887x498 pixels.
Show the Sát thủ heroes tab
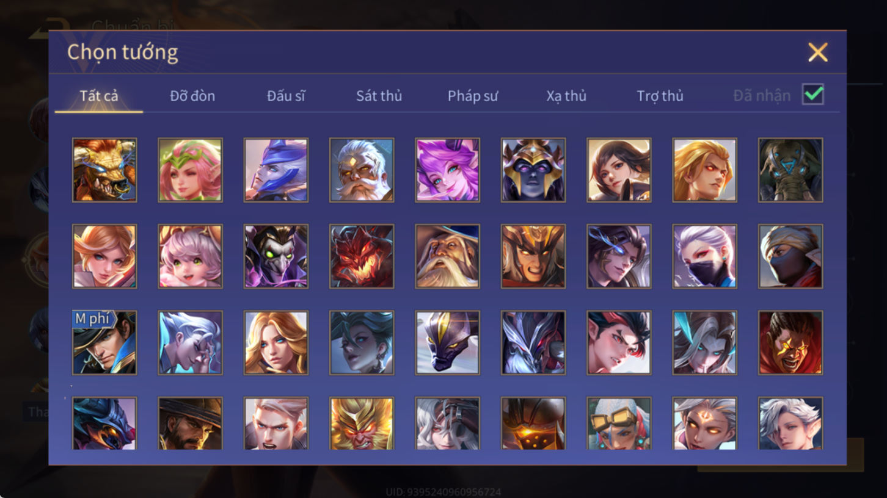[x=379, y=96]
